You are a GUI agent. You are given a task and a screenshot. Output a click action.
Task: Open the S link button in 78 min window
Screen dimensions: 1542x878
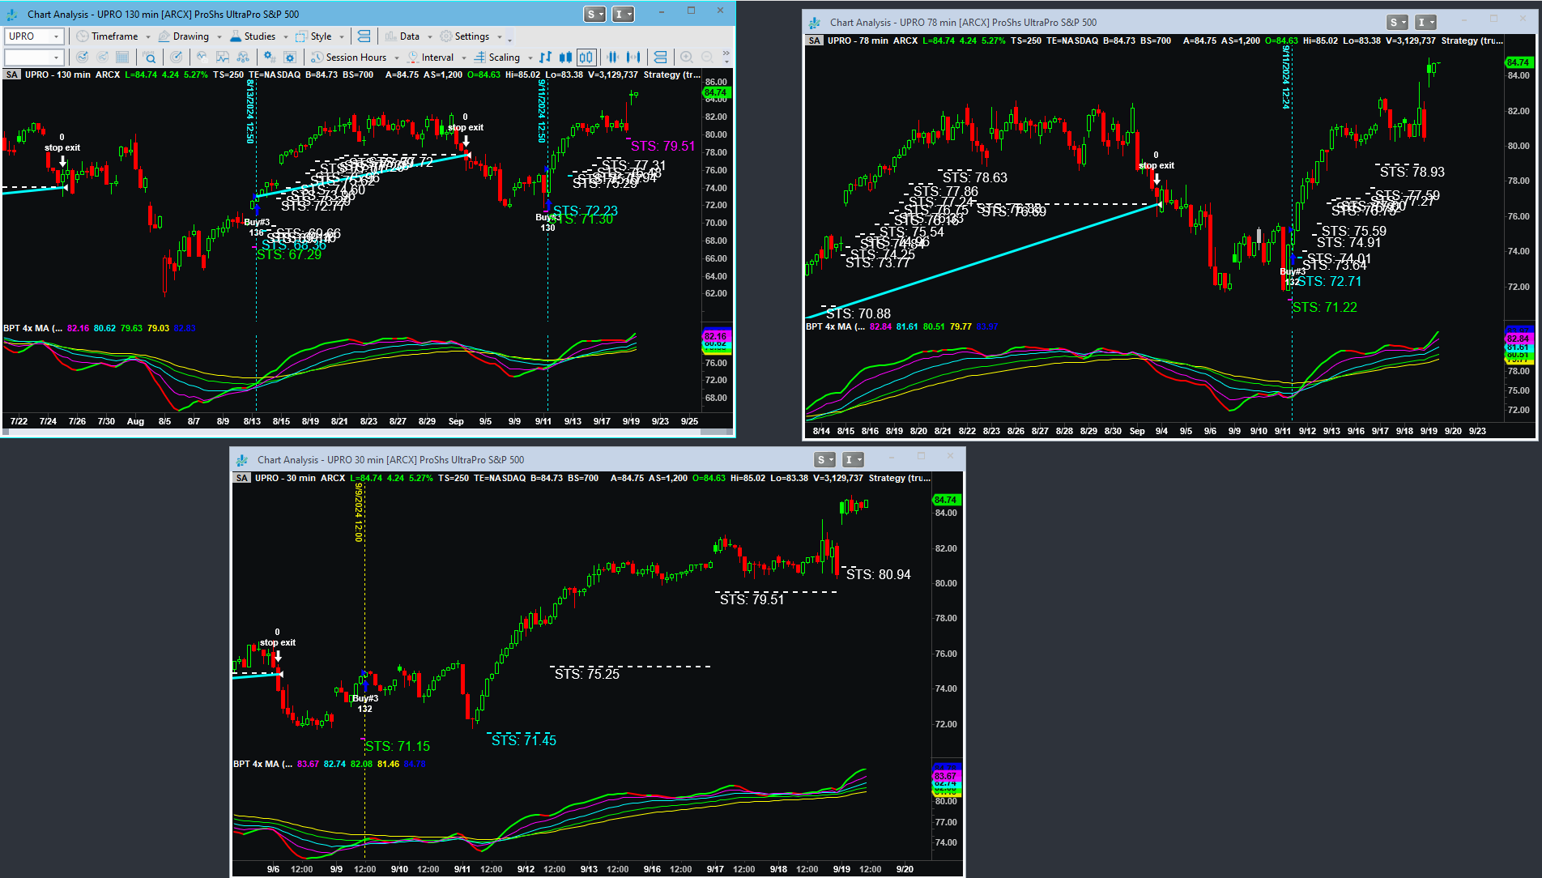click(1397, 23)
